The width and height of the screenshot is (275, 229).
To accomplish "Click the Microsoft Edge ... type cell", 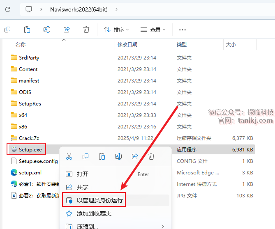I will pyautogui.click(x=198, y=173).
